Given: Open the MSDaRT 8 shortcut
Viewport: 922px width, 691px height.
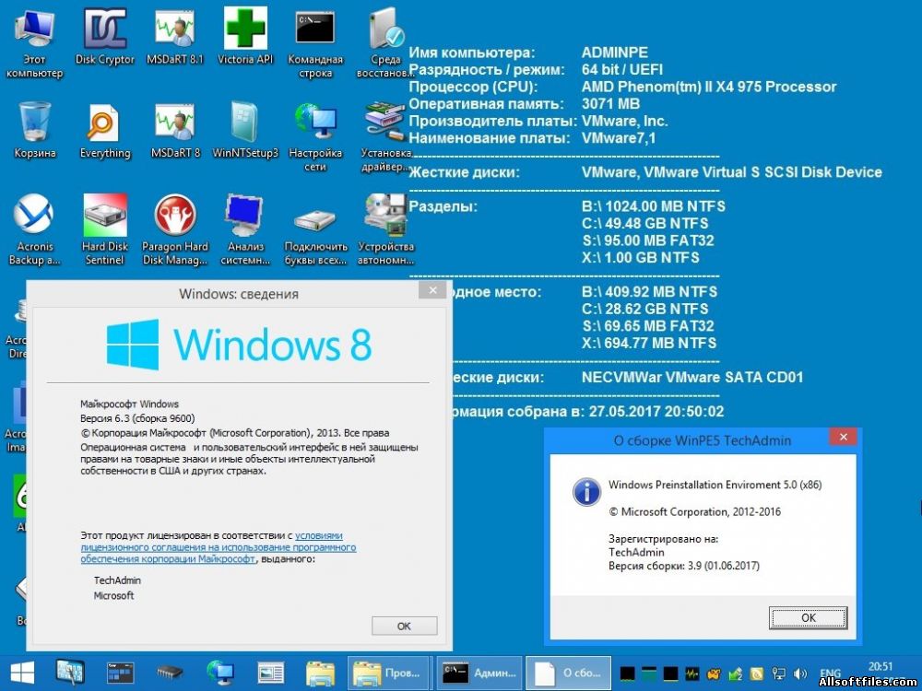Looking at the screenshot, I should (x=175, y=131).
